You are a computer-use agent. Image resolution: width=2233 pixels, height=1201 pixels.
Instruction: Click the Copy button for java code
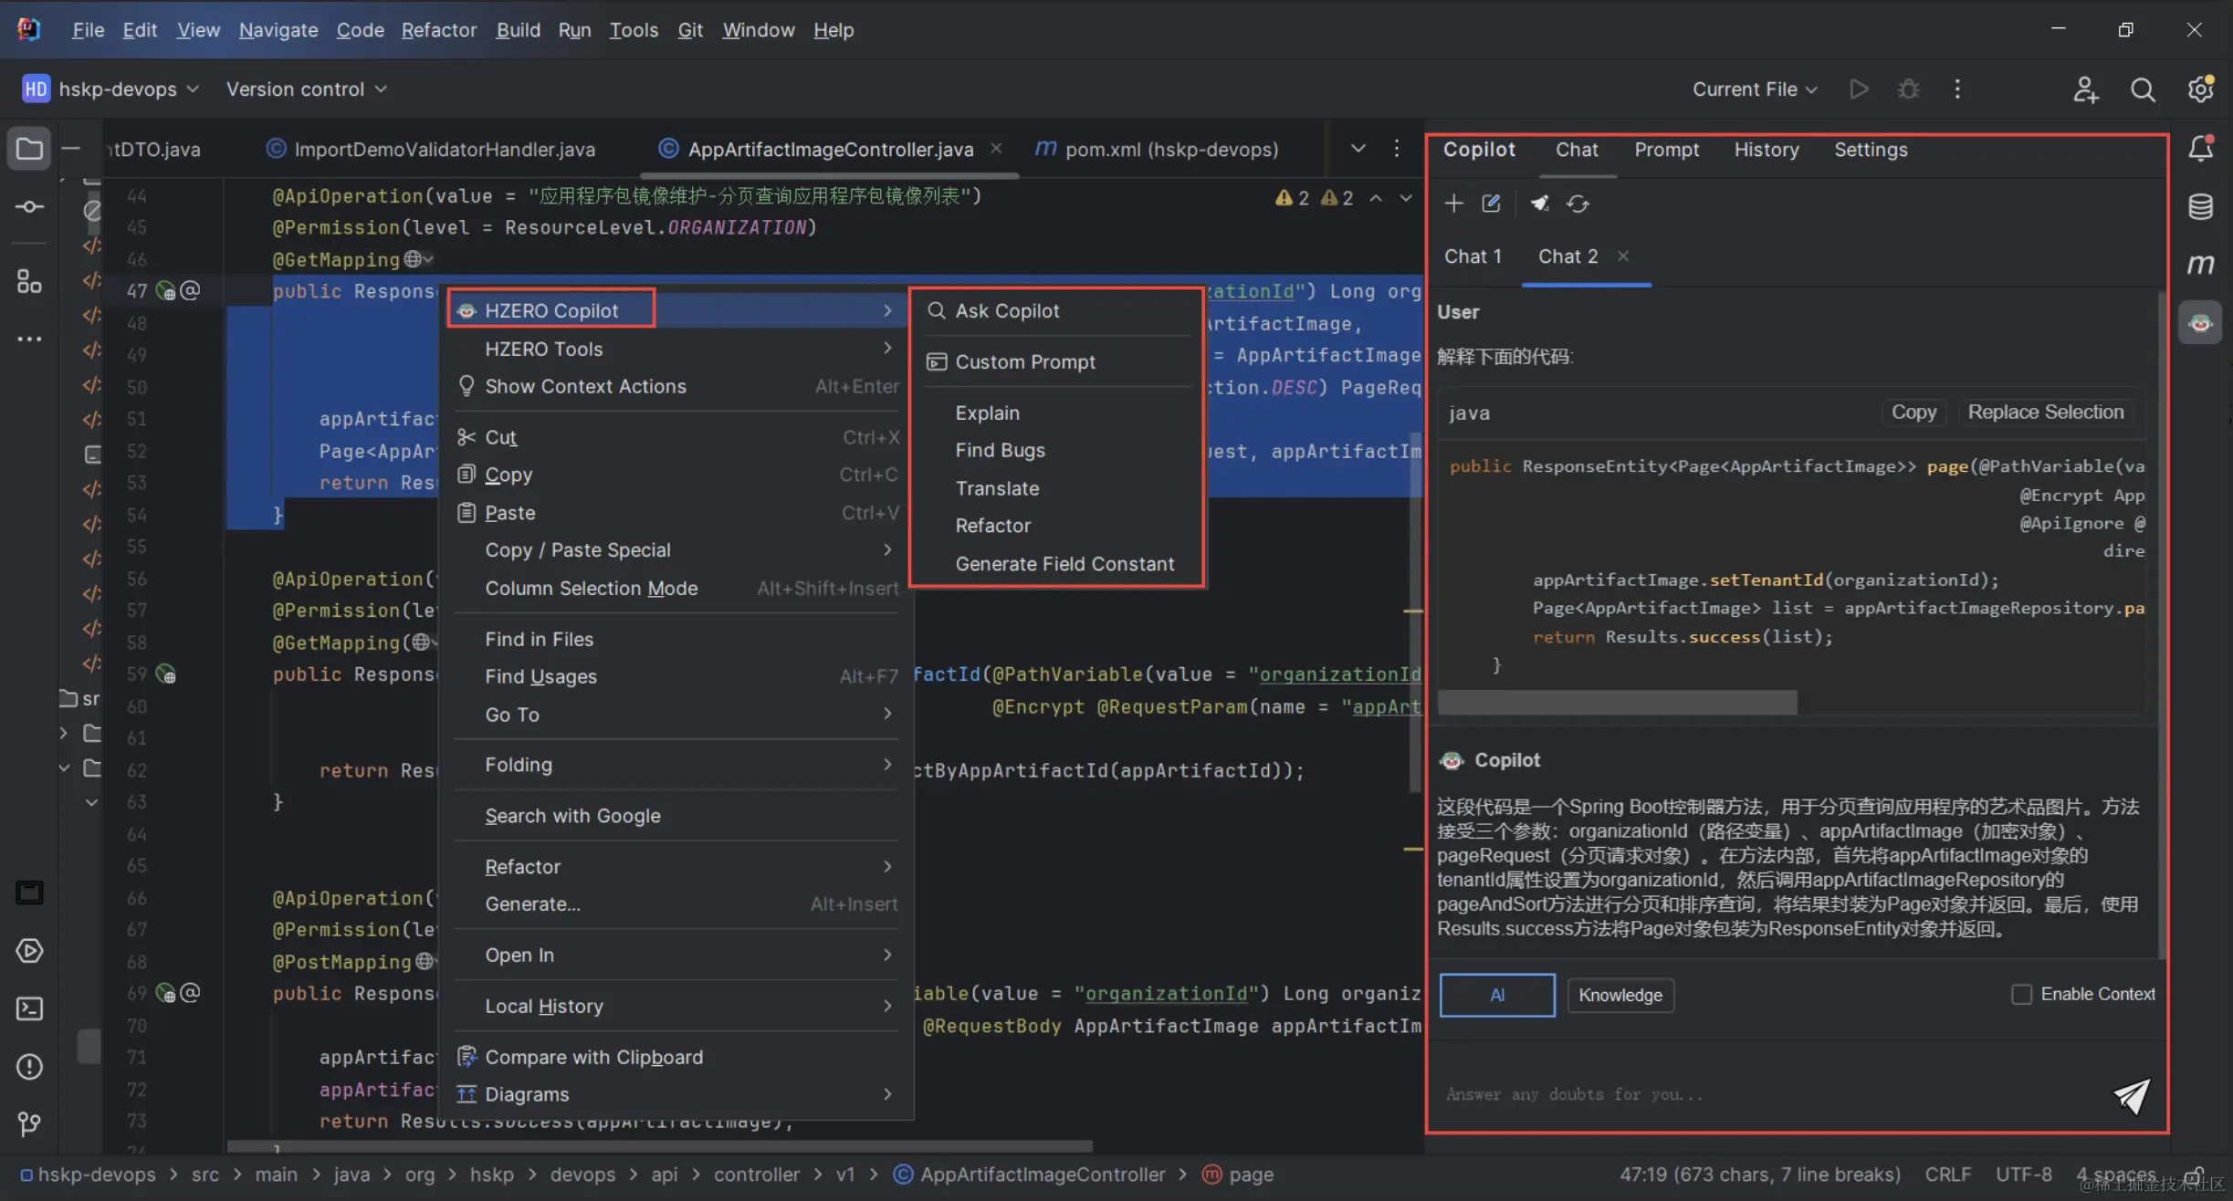(x=1913, y=413)
